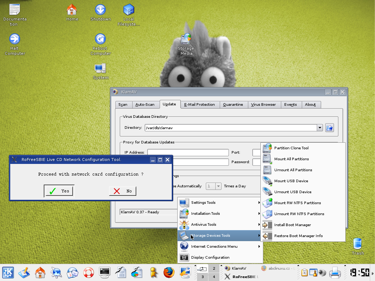Select Mount USB Device
This screenshot has height=281, width=375.
point(303,181)
